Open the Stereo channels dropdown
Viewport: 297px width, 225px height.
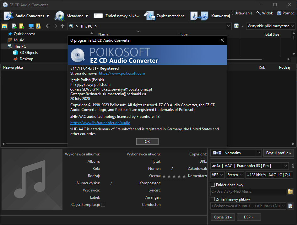(241, 175)
